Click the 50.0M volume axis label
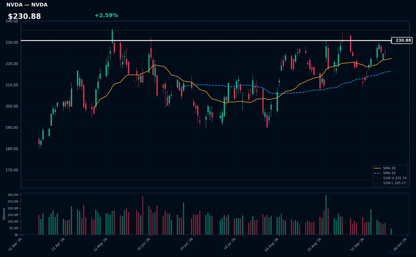416x257 pixels. pyautogui.click(x=14, y=228)
